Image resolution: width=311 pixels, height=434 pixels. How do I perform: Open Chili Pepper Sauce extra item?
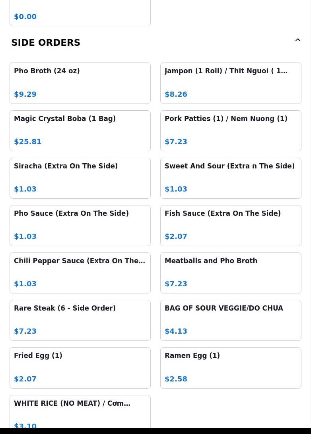point(80,273)
